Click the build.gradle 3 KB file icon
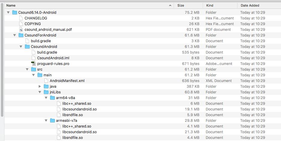The height and width of the screenshot is (141, 281). (27, 41)
